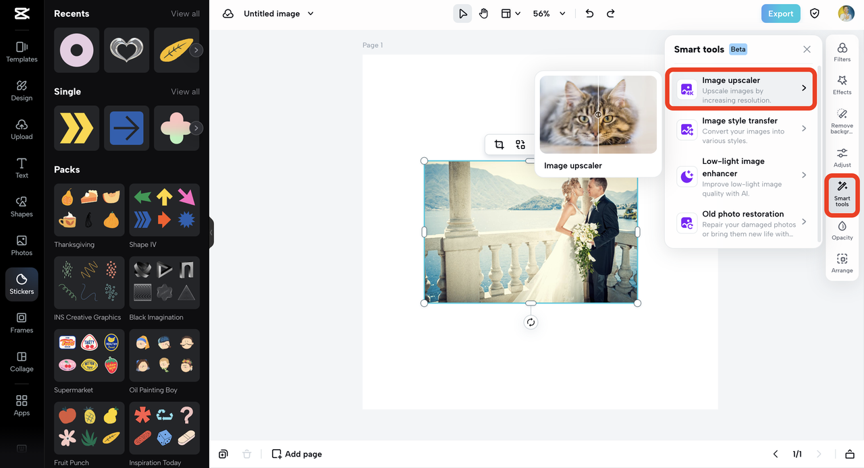Open the Adjust tool
This screenshot has height=468, width=864.
tap(842, 158)
